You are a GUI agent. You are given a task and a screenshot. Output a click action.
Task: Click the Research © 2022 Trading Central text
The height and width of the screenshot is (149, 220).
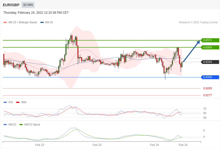[198, 22]
